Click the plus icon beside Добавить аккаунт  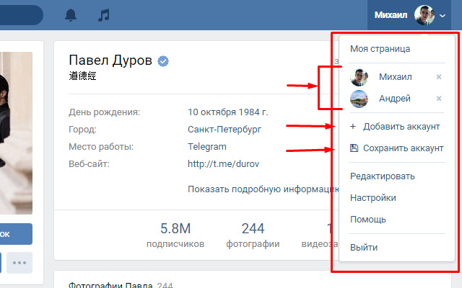(x=353, y=127)
